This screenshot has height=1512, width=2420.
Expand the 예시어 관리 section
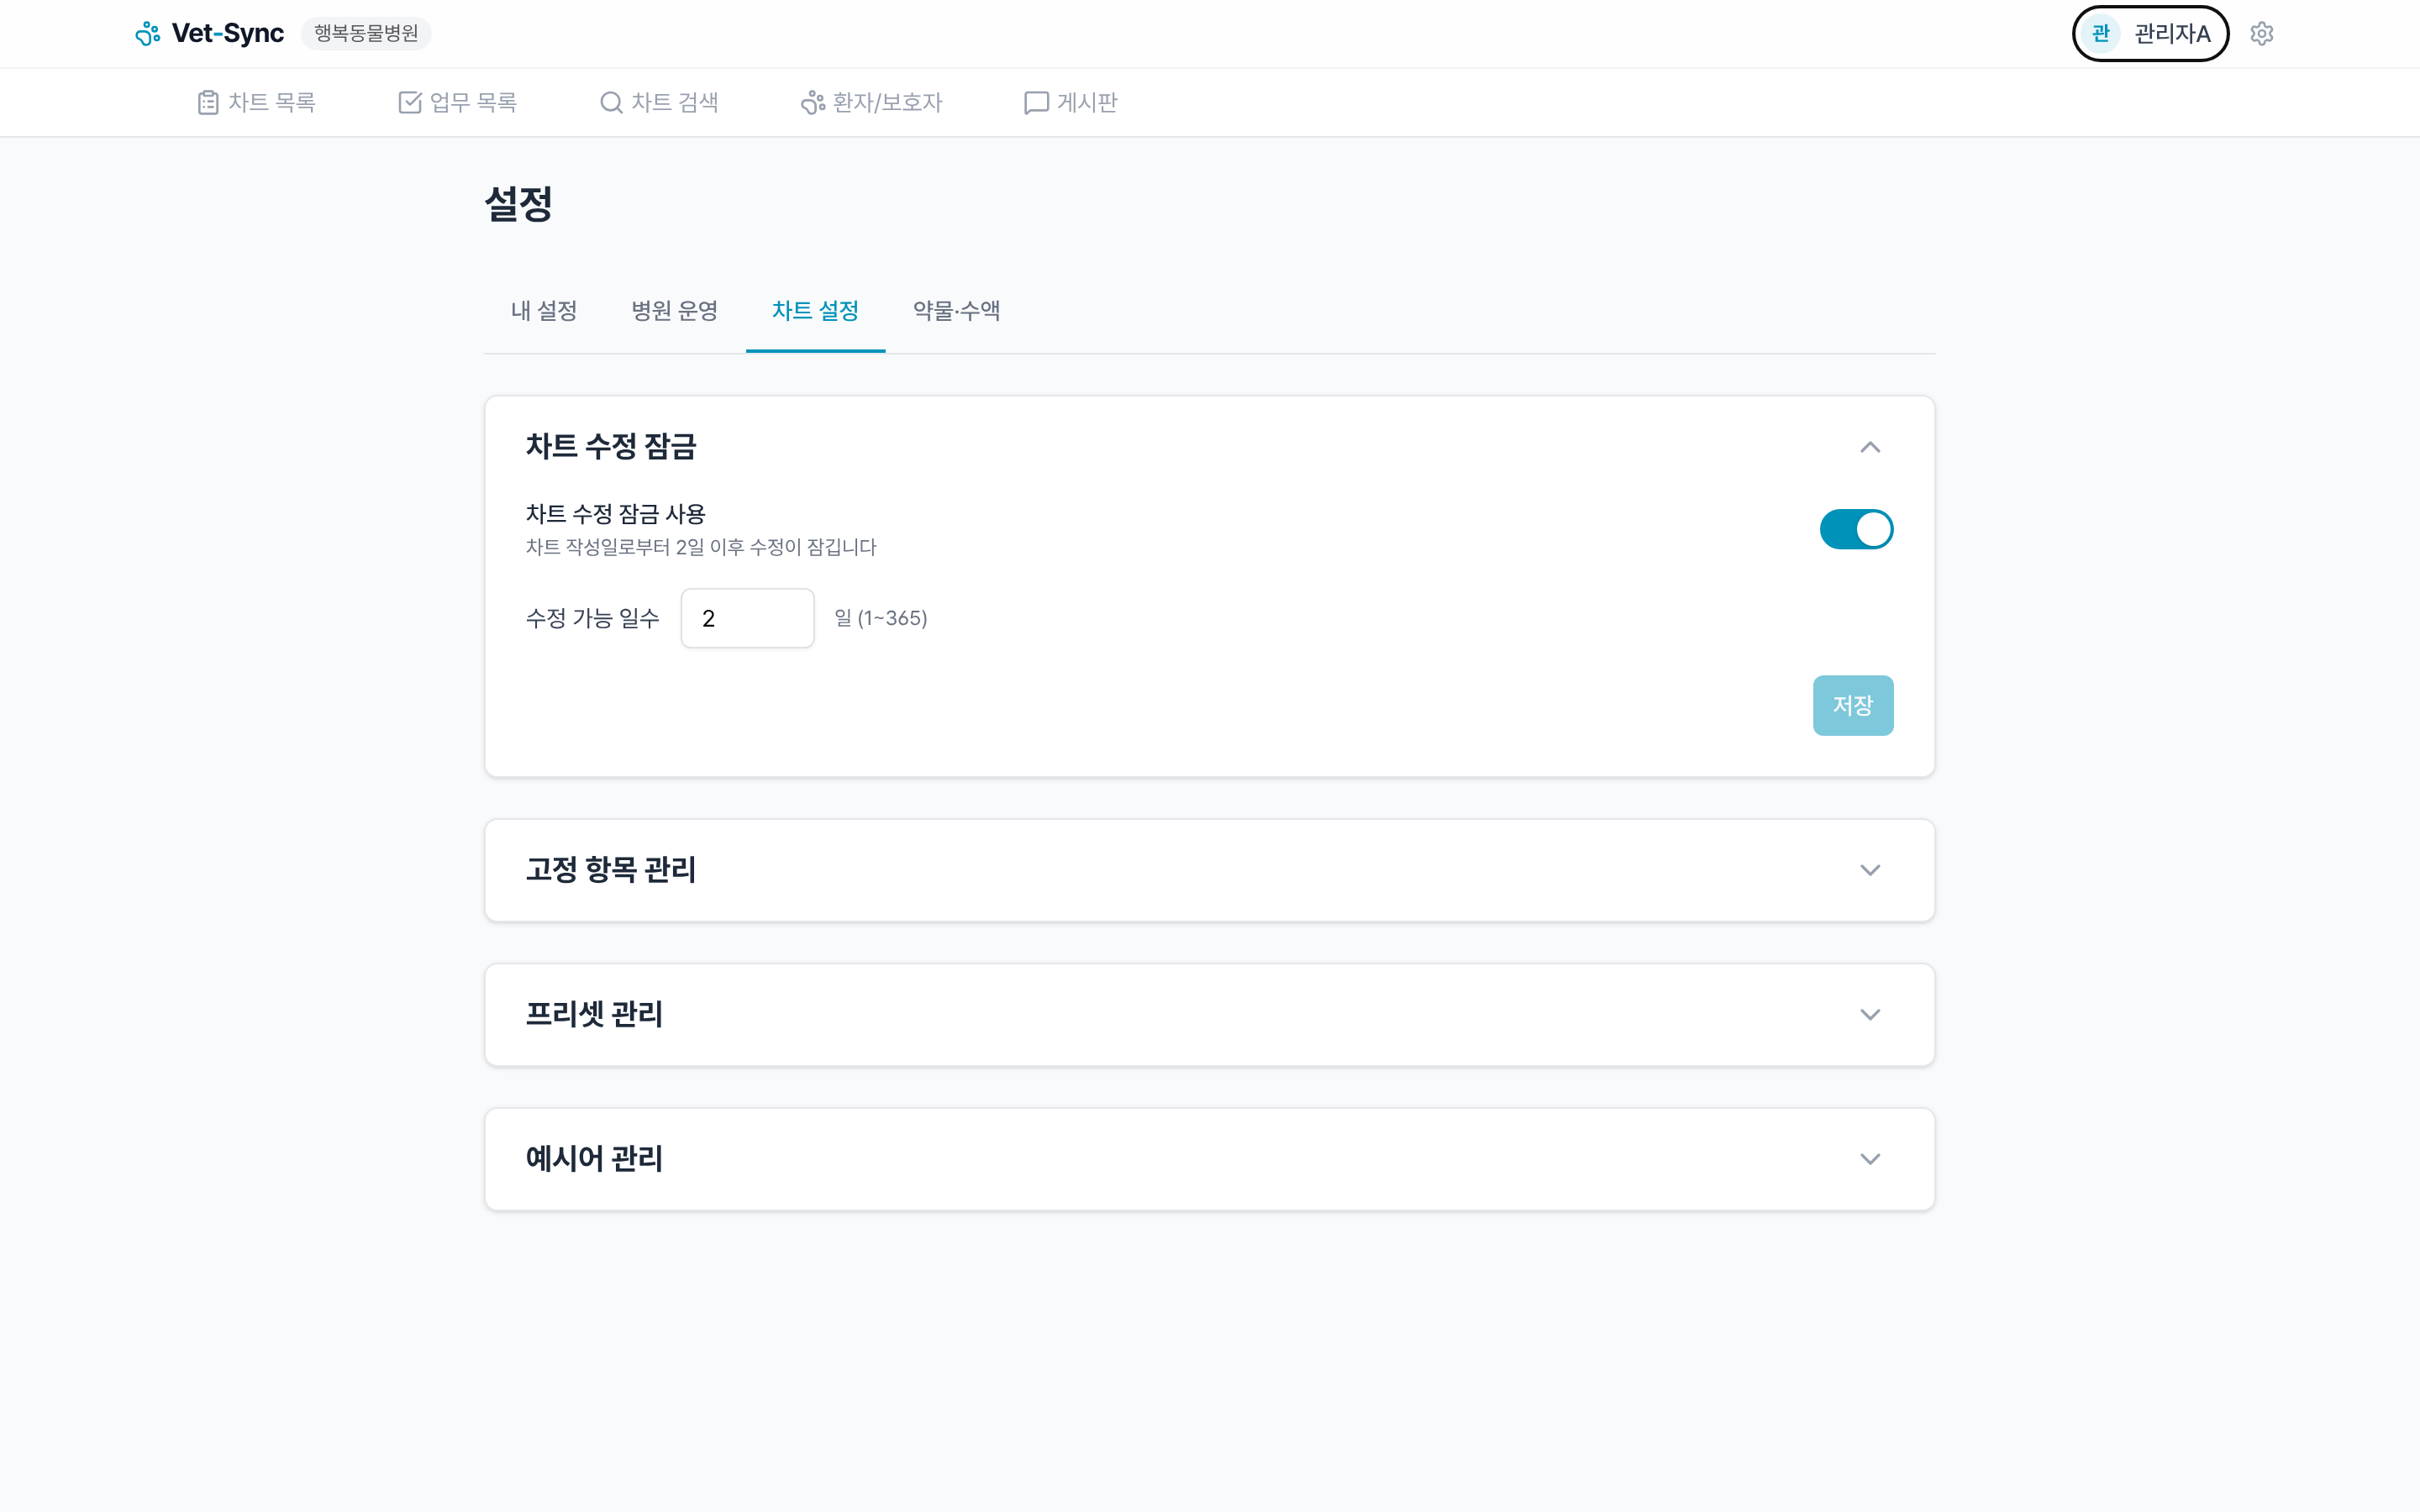click(x=1871, y=1159)
